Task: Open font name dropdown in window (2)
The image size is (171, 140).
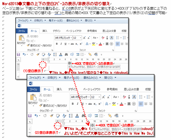Action: [89, 97]
